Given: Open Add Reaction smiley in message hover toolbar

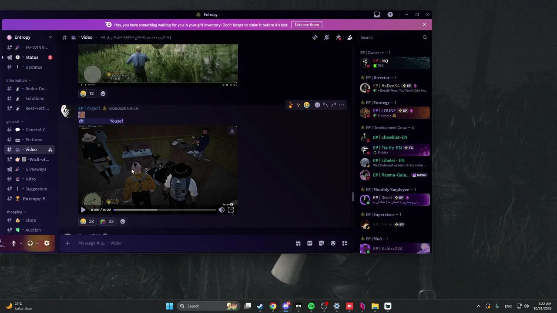Looking at the screenshot, I should 317,105.
